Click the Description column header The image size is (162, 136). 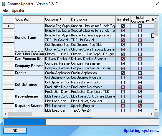pos(93,19)
